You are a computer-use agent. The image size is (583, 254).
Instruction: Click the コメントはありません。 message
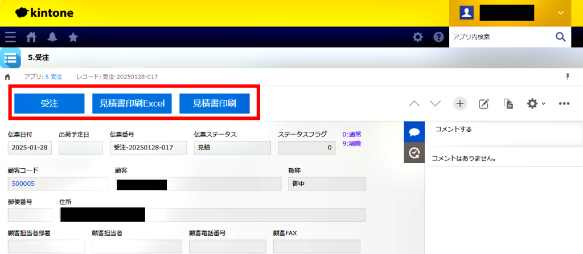point(464,158)
